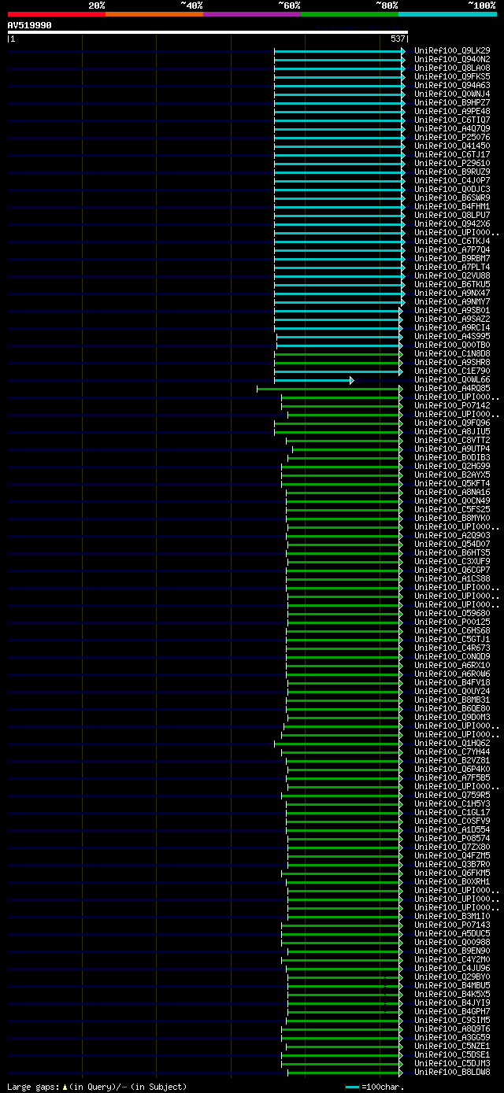The image size is (504, 1093).
Task: Select the UniRef100_P00125 label
Action: coord(452,622)
